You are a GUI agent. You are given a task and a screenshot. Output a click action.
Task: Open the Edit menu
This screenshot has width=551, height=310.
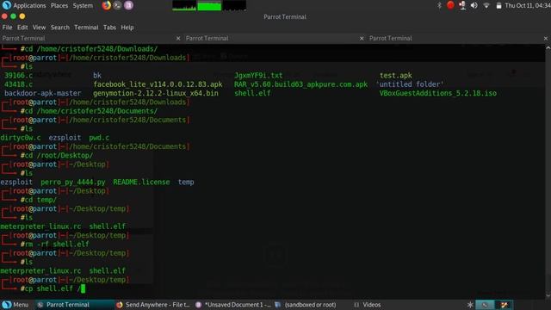point(22,28)
